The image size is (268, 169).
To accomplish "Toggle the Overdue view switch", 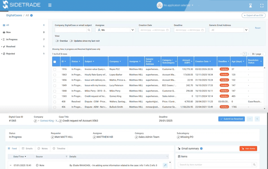I will point(57,41).
